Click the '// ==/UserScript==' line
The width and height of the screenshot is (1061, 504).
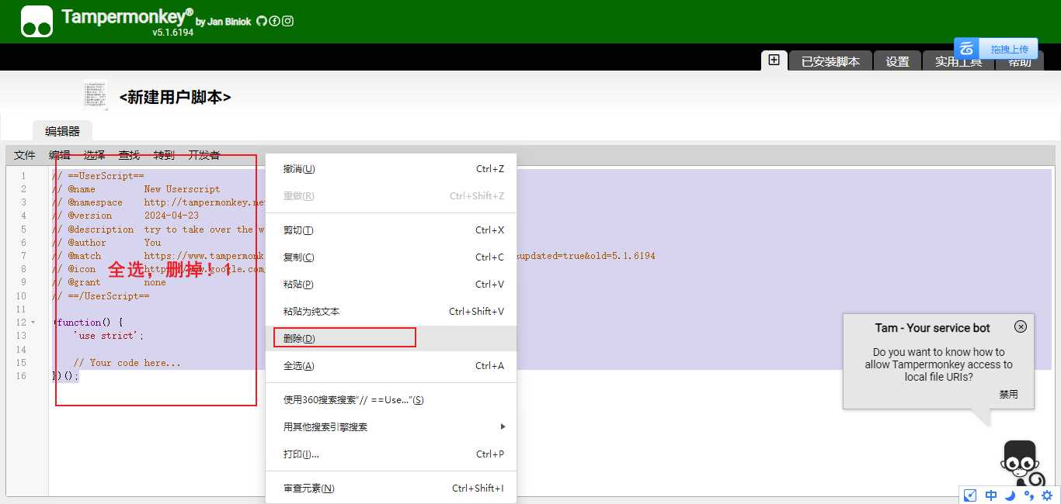pos(101,295)
